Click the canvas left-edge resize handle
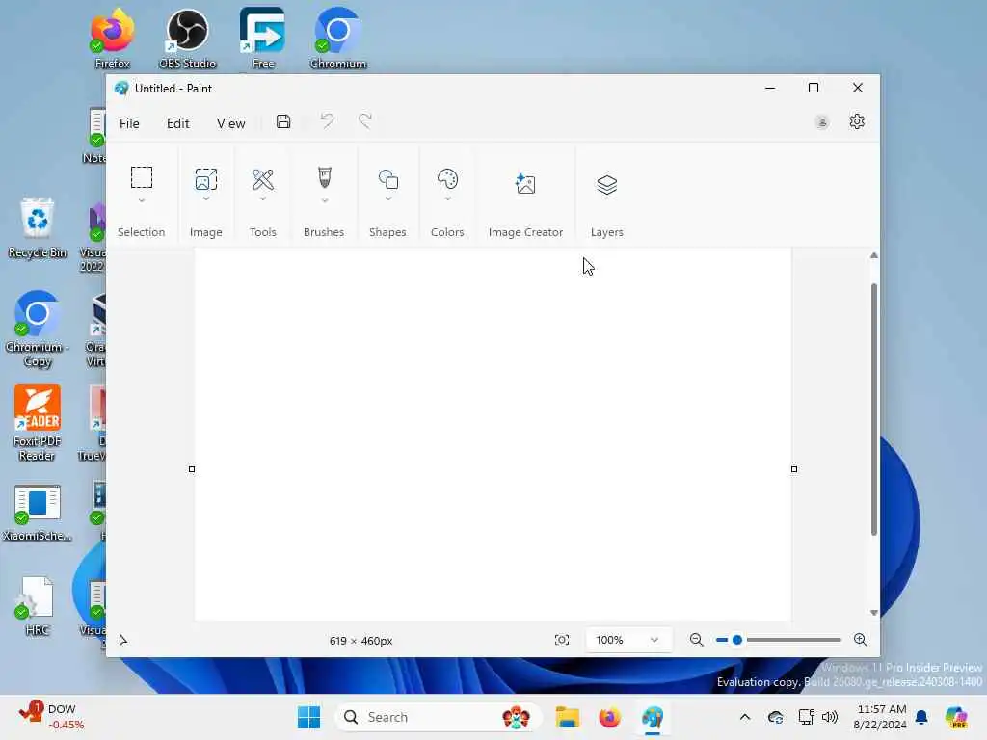The height and width of the screenshot is (740, 987). [192, 469]
